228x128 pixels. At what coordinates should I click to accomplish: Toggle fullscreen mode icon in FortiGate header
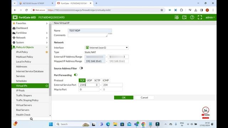pyautogui.click(x=200, y=17)
